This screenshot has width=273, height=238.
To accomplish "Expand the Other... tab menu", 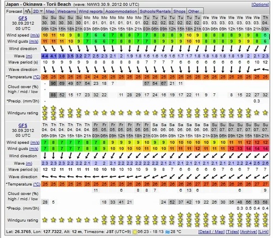I will (195, 11).
